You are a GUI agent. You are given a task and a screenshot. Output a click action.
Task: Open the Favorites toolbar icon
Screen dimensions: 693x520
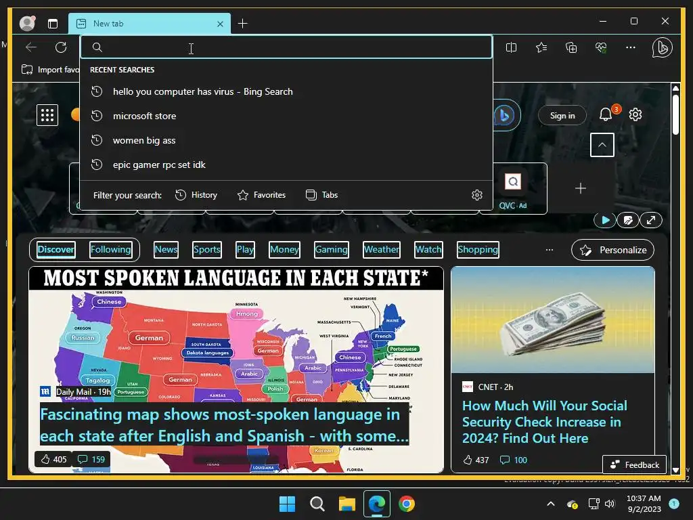tap(541, 47)
